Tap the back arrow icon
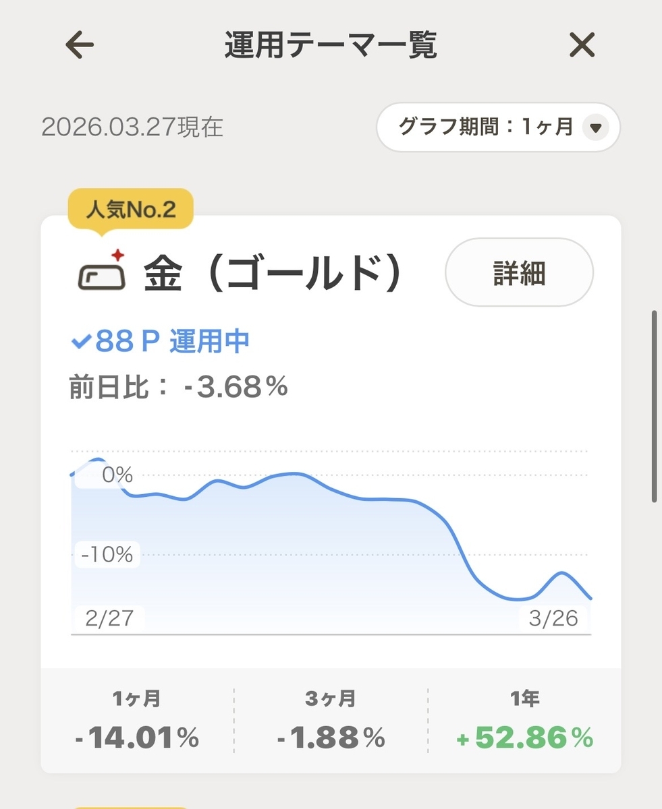662x809 pixels. coord(80,46)
